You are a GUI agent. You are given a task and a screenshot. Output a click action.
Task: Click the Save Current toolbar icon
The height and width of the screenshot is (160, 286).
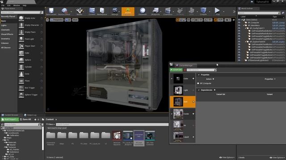51,12
